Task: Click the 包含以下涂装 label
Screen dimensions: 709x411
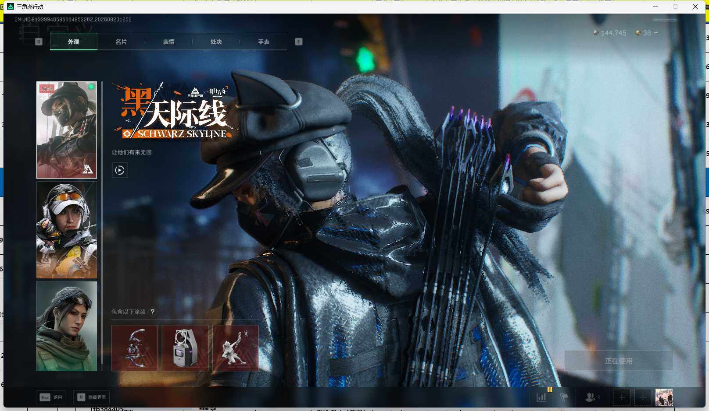Action: pos(129,312)
